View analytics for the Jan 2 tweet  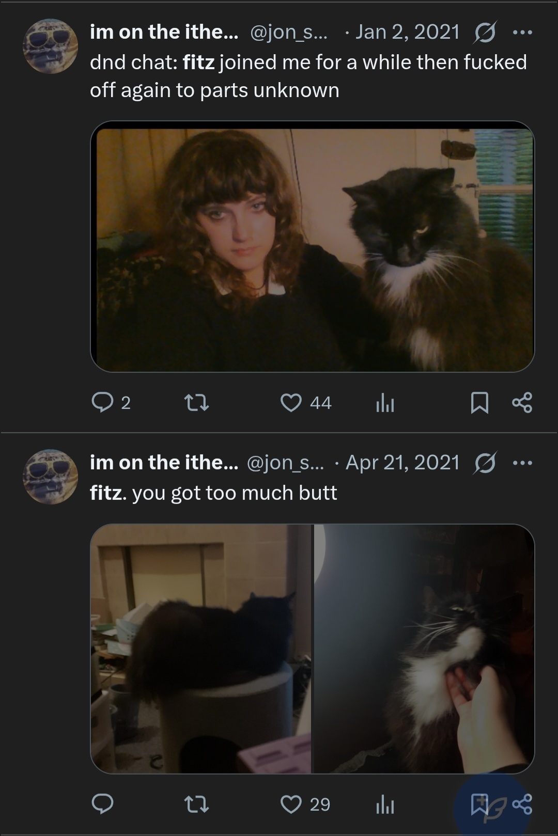tap(385, 403)
